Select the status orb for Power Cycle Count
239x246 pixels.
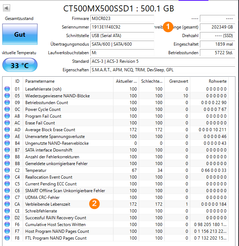tap(7, 109)
